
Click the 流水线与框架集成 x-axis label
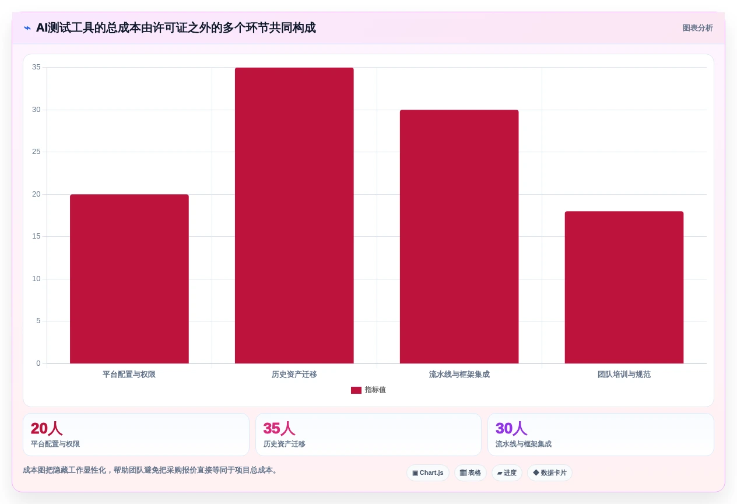459,374
